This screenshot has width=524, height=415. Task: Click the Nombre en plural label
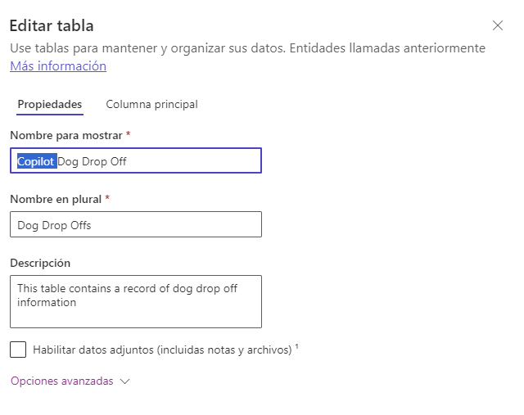coord(55,199)
